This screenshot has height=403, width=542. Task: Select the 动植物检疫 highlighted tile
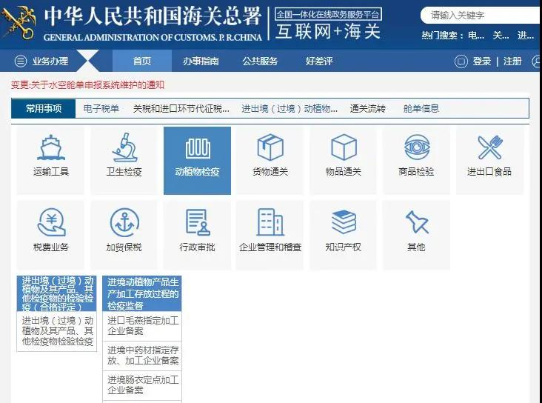[x=197, y=161]
